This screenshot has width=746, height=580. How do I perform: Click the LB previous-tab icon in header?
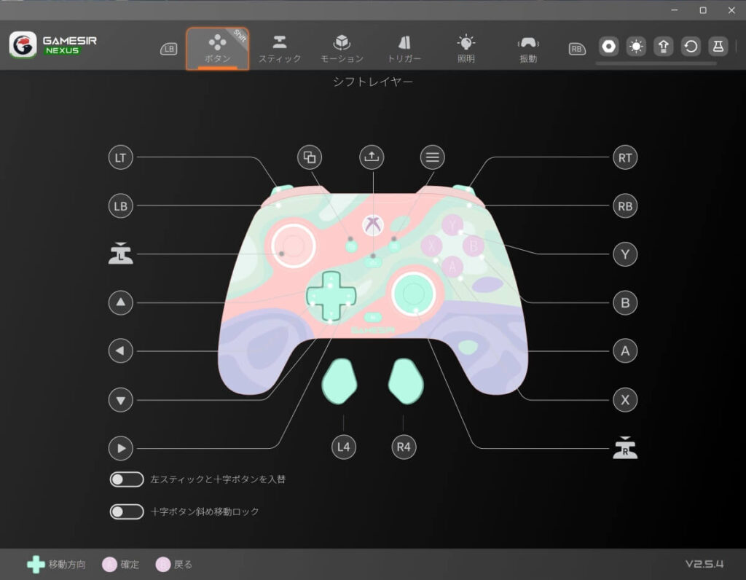[168, 49]
